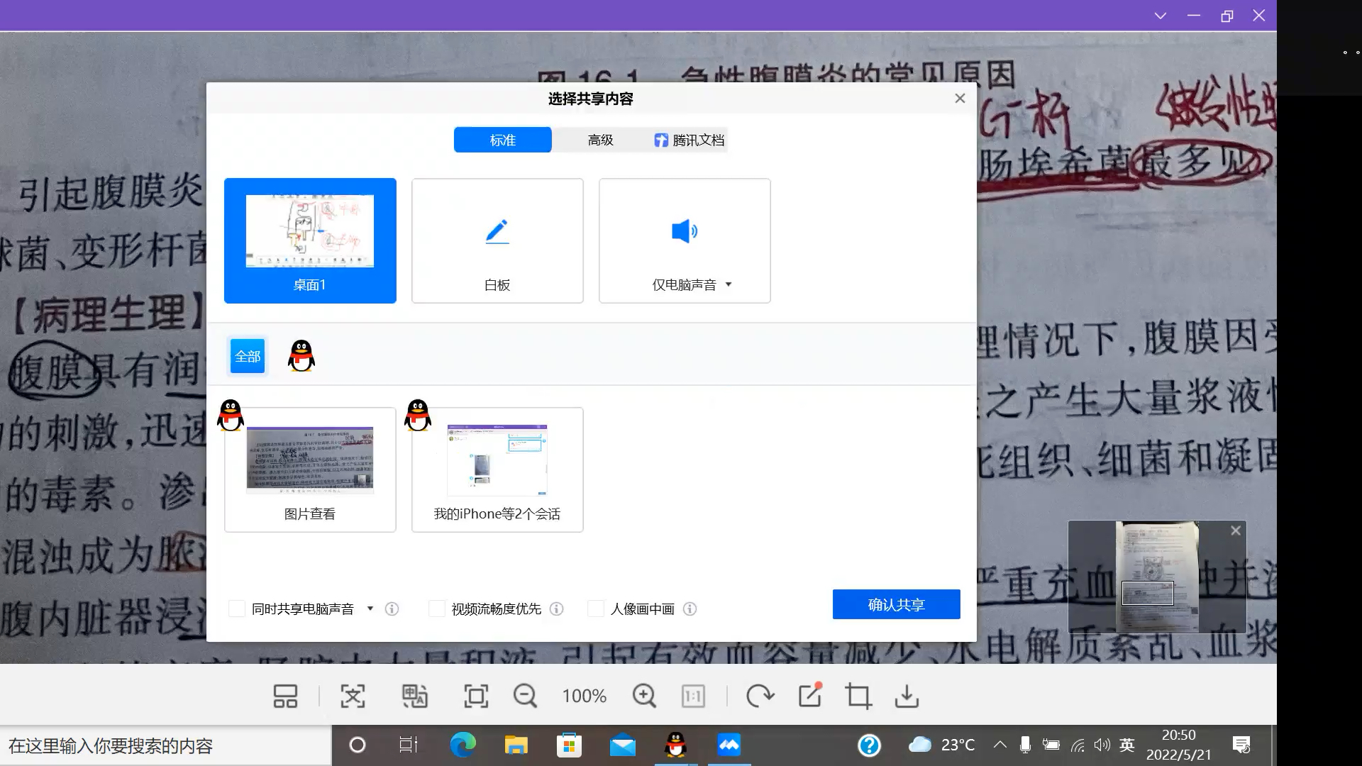
Task: Open the purple title bar dropdown chevron
Action: (1161, 16)
